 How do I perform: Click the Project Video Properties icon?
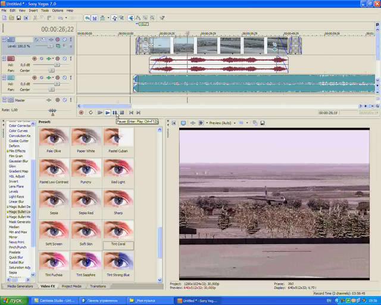pos(174,123)
